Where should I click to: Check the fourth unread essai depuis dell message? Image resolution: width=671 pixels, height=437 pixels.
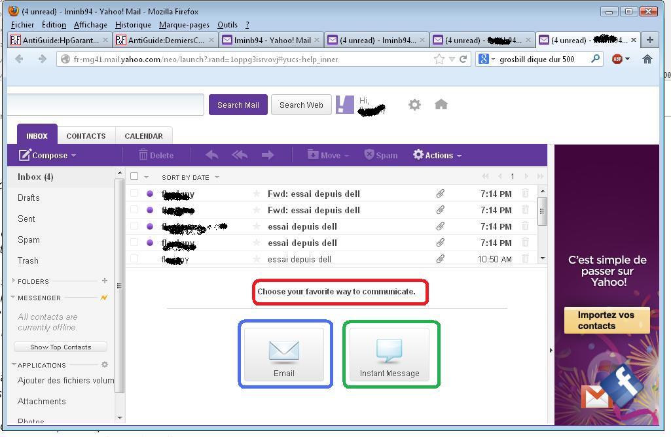tap(134, 242)
